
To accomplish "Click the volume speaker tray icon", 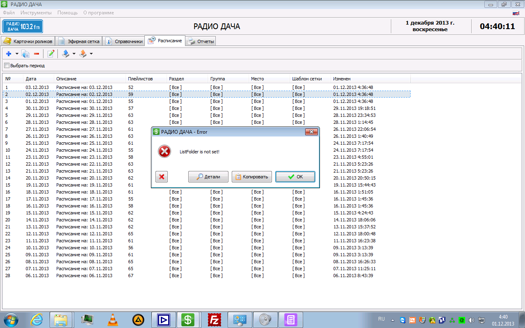I will point(471,320).
